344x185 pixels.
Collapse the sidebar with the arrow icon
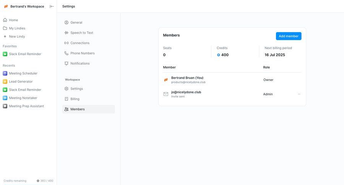point(52,6)
